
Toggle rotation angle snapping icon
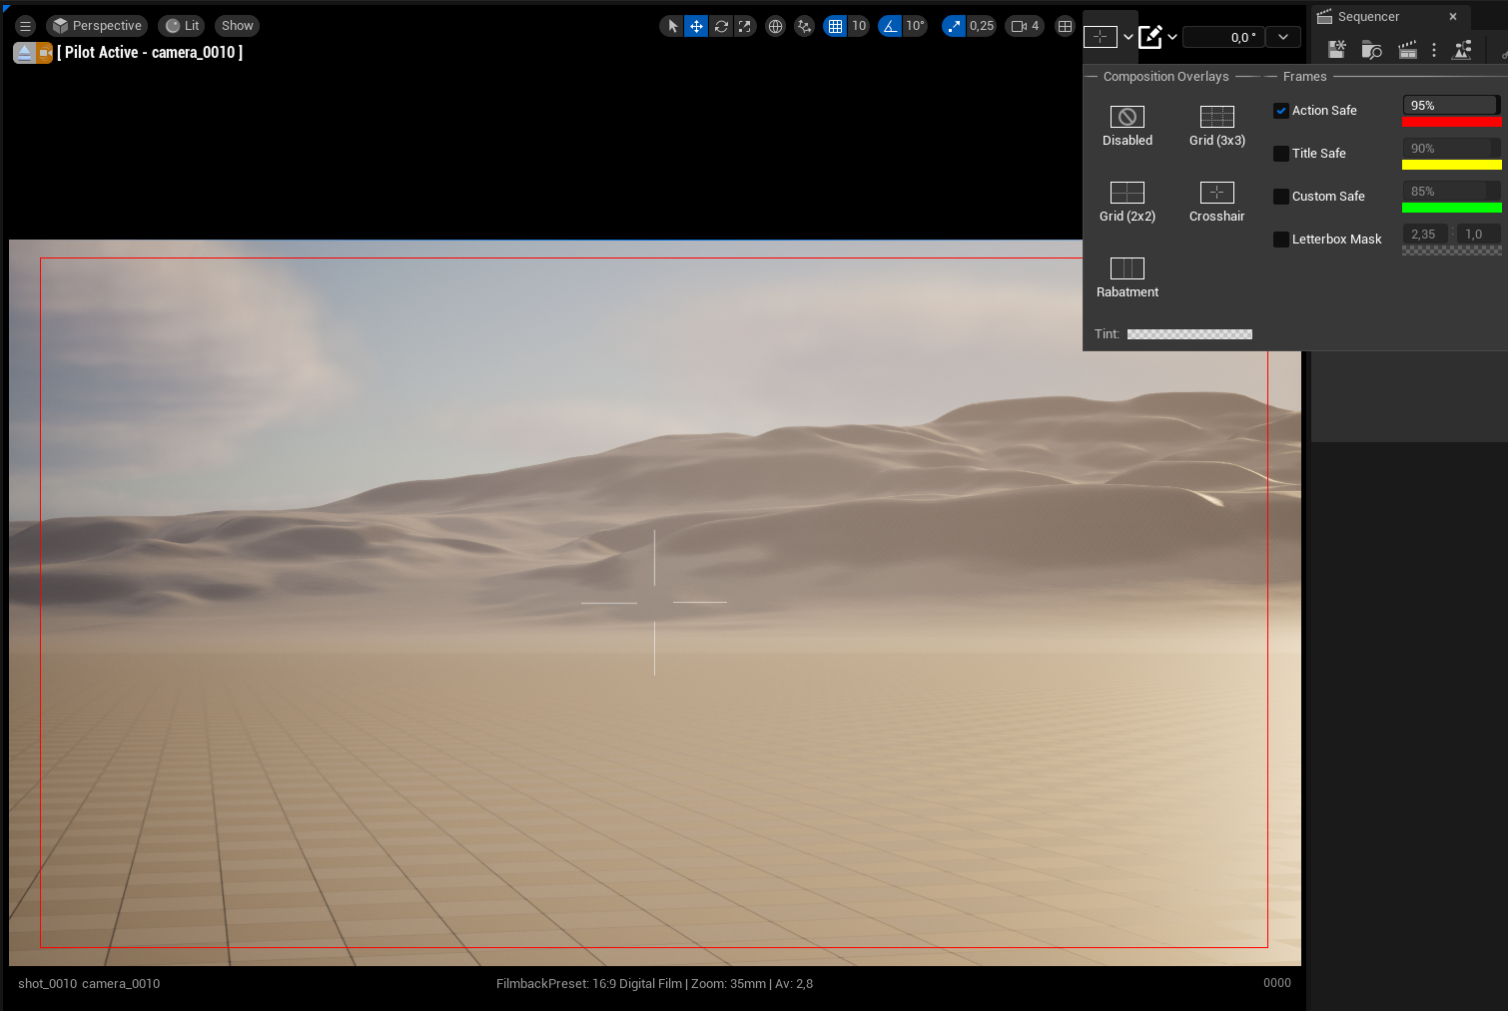pos(890,26)
